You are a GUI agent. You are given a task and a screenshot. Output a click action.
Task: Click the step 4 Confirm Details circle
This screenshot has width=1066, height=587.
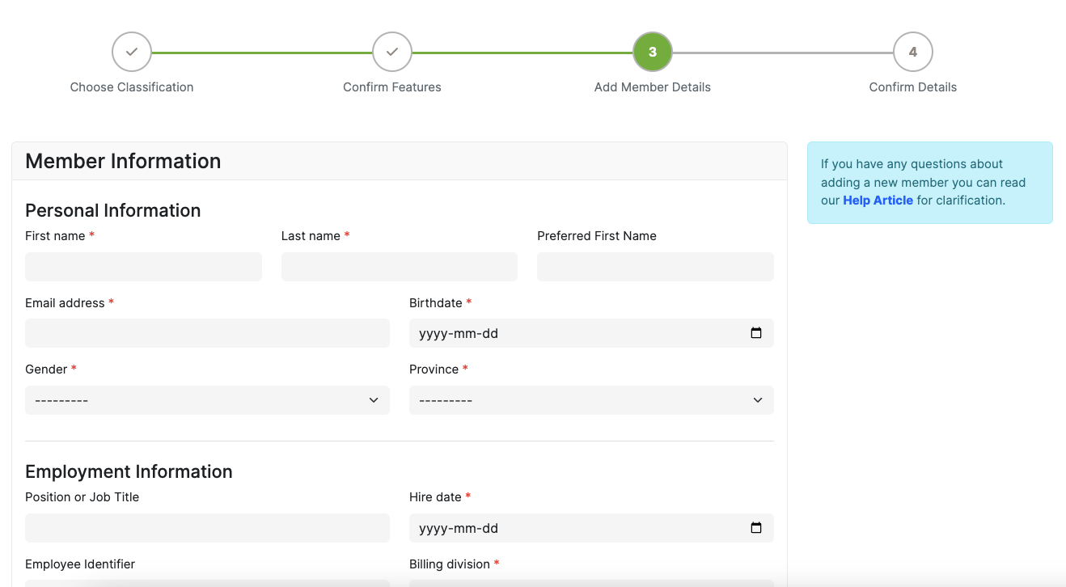(912, 52)
